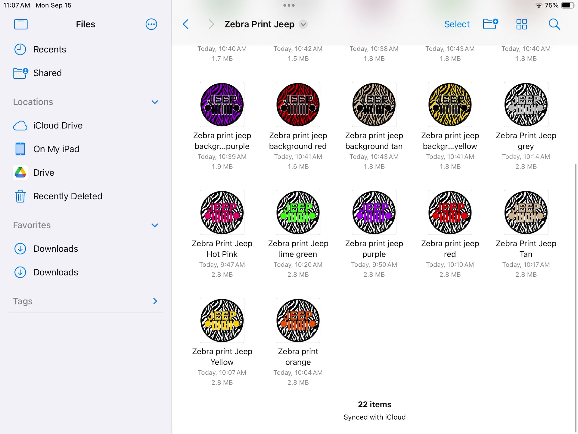Tap the Select button
This screenshot has height=434, width=578.
(x=457, y=24)
